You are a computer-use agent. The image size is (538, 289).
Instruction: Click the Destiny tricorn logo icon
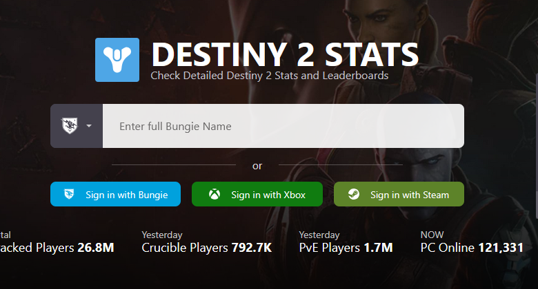117,60
